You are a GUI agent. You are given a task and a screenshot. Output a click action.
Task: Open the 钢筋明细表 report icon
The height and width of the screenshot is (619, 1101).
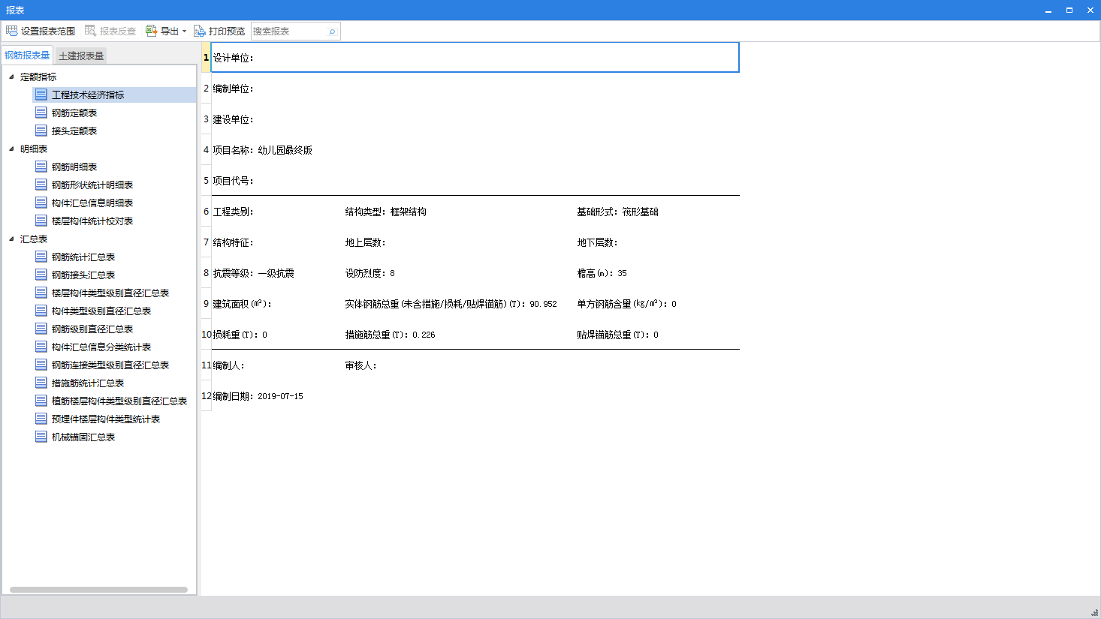pyautogui.click(x=41, y=167)
